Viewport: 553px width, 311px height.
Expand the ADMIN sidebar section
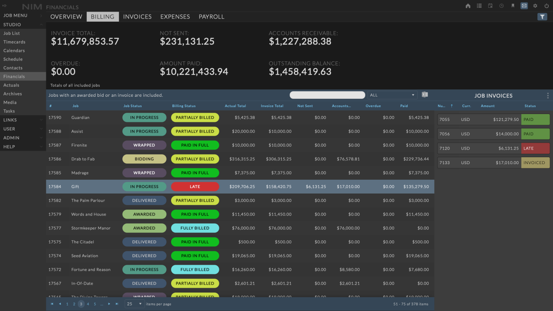pos(23,138)
